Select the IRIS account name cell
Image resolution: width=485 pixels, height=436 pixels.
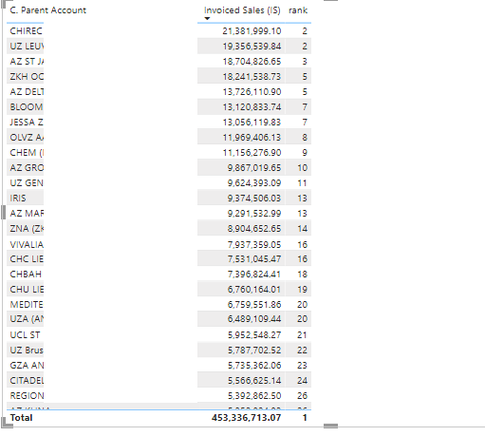[x=18, y=199]
